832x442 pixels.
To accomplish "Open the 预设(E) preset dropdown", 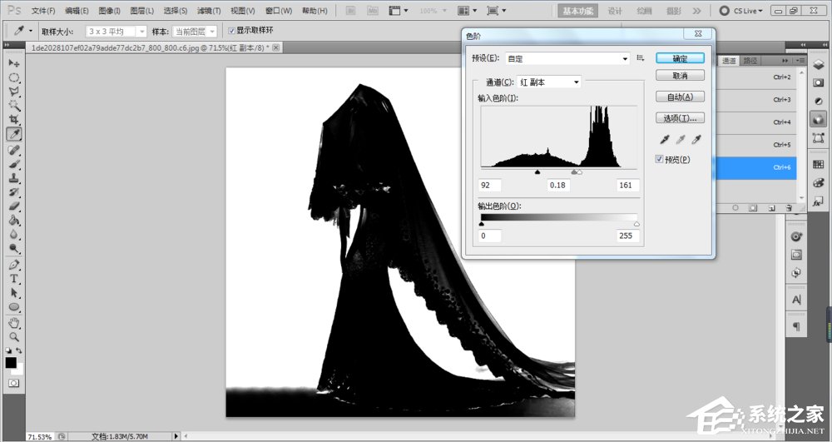I will (567, 58).
